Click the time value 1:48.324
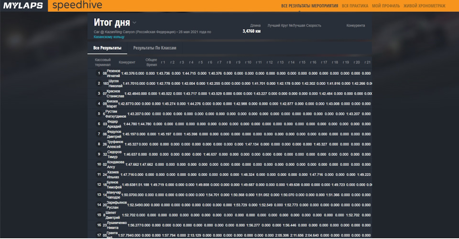Screen dimensions: 459x239 click(x=248, y=175)
